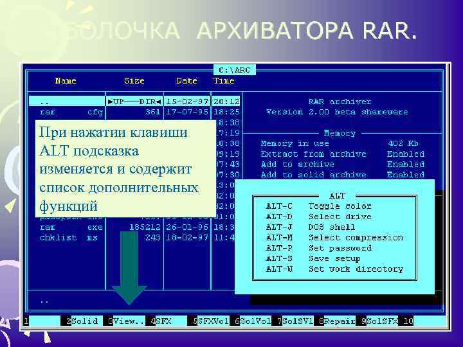Click the '402 Kb' memory value

point(403,143)
